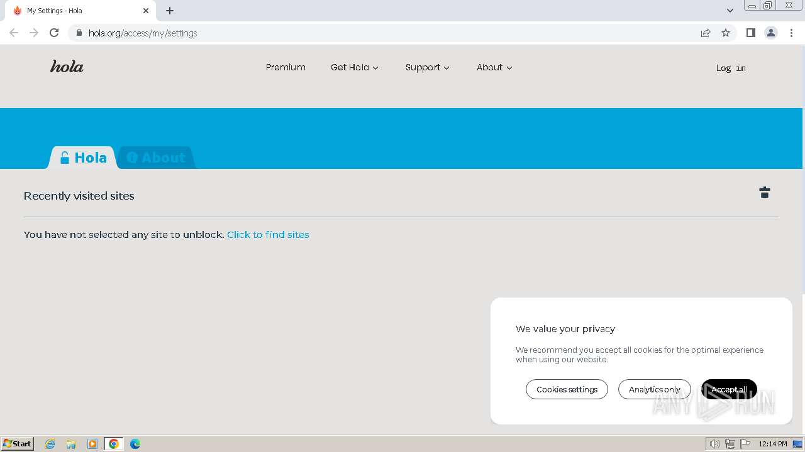Bookmark this page with star icon
This screenshot has width=805, height=452.
point(726,33)
